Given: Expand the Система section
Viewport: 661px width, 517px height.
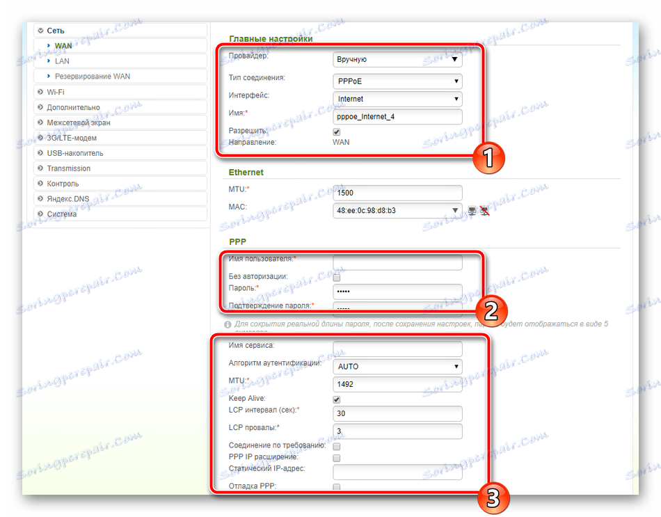Looking at the screenshot, I should point(120,214).
